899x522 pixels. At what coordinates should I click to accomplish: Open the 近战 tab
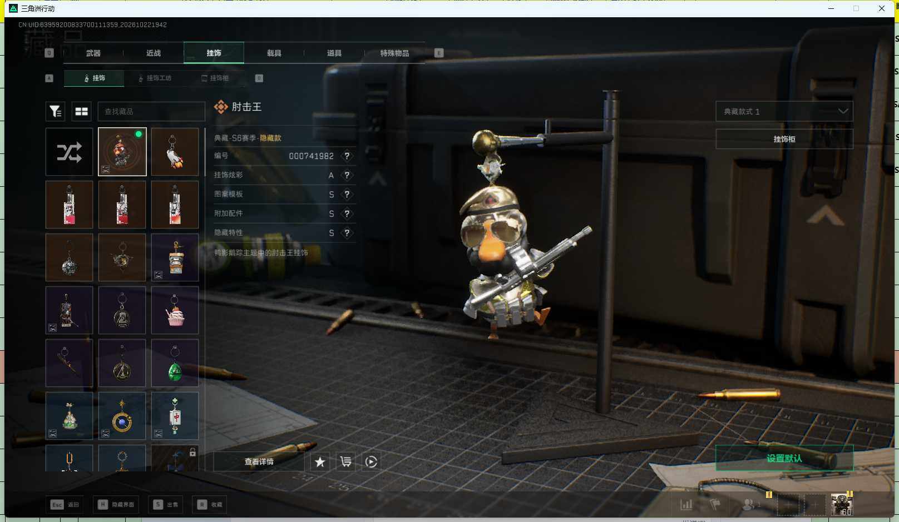point(154,53)
